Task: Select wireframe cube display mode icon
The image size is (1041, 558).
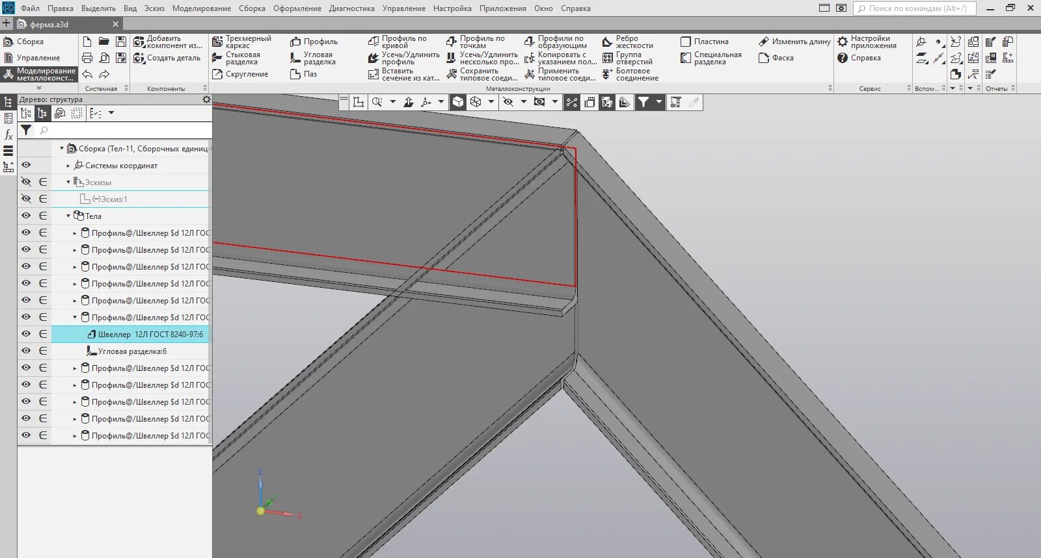Action: (476, 102)
